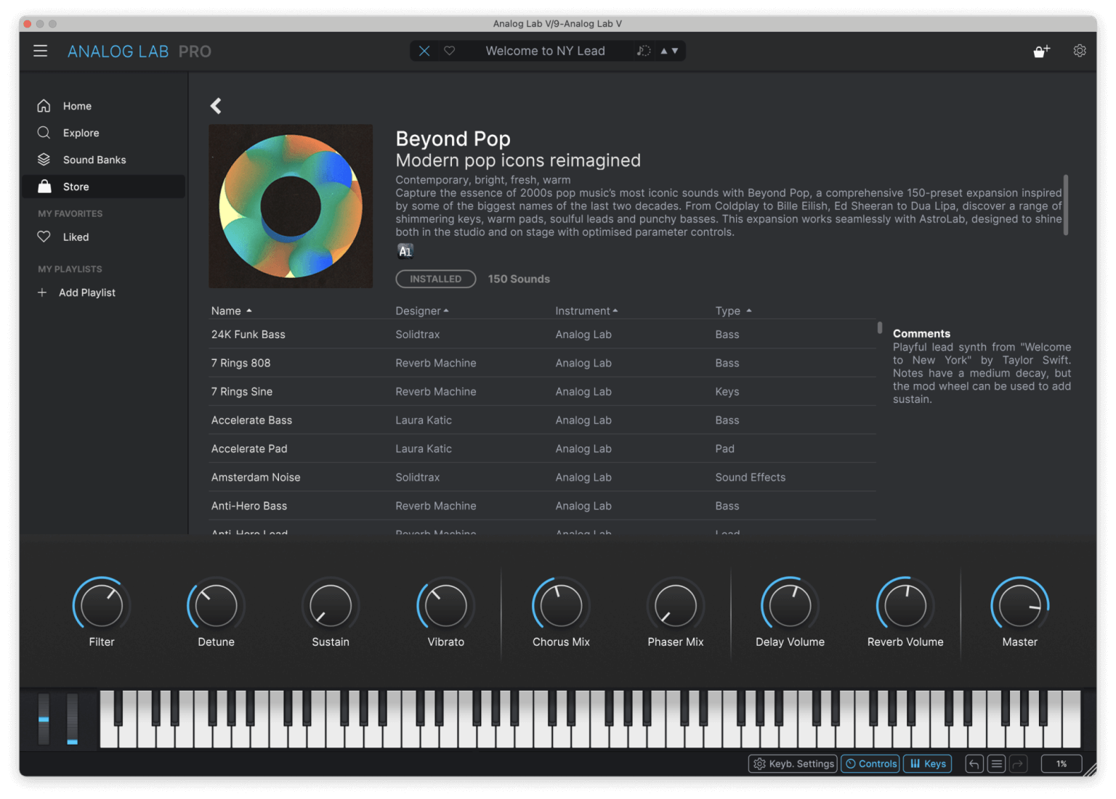Open Sound Banks in the sidebar
Screen dimensions: 1116x799
pyautogui.click(x=94, y=160)
